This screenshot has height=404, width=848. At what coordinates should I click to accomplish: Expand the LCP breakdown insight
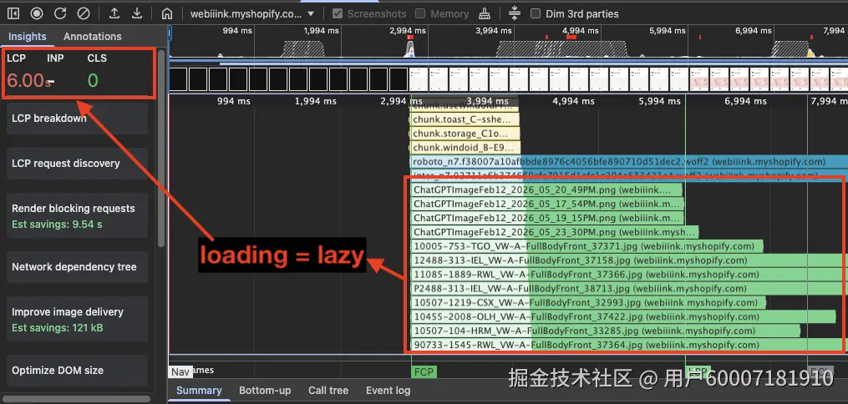pyautogui.click(x=77, y=119)
